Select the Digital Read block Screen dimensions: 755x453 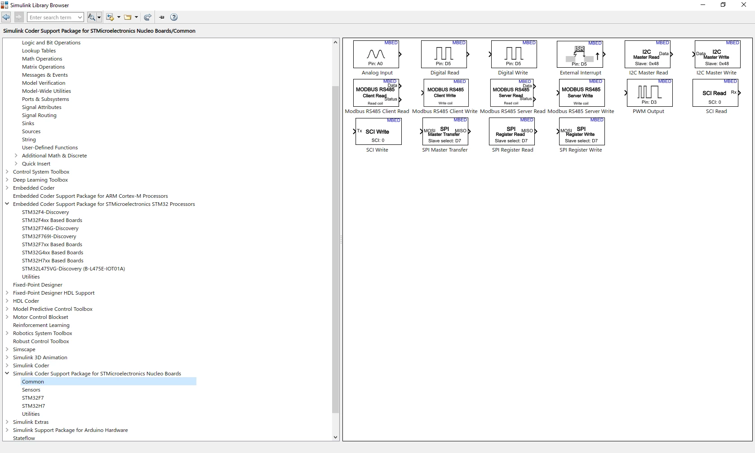444,54
